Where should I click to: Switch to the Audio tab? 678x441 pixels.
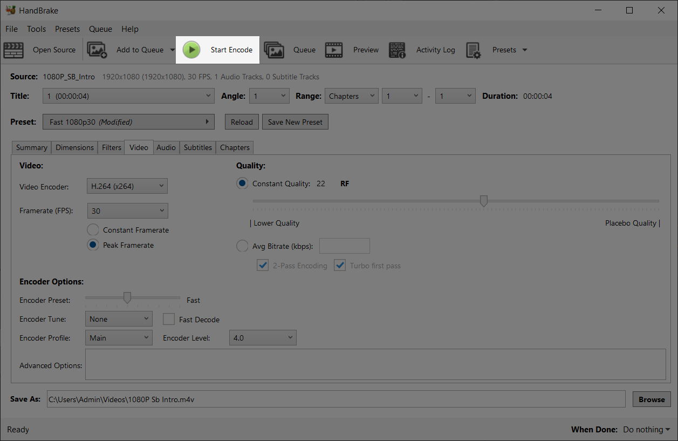click(166, 147)
